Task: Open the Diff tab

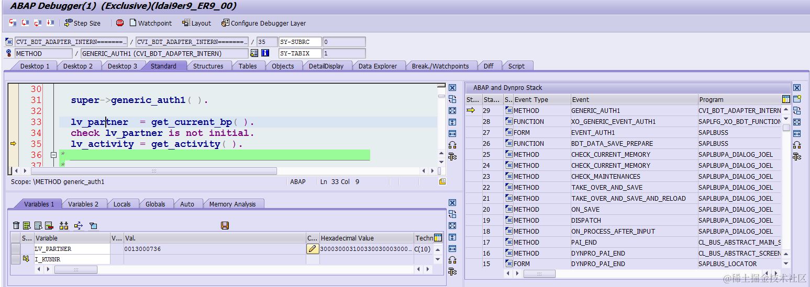Action: tap(489, 66)
